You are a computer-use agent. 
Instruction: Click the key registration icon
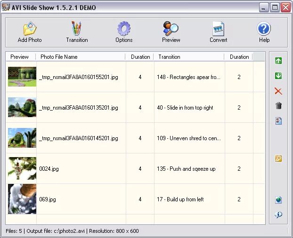tap(278, 159)
